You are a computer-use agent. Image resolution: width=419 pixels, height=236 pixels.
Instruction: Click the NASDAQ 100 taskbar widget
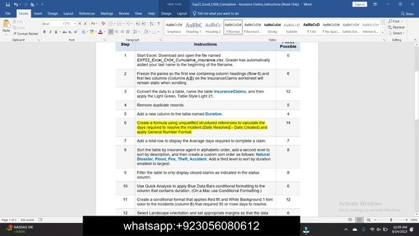[x=19, y=229]
